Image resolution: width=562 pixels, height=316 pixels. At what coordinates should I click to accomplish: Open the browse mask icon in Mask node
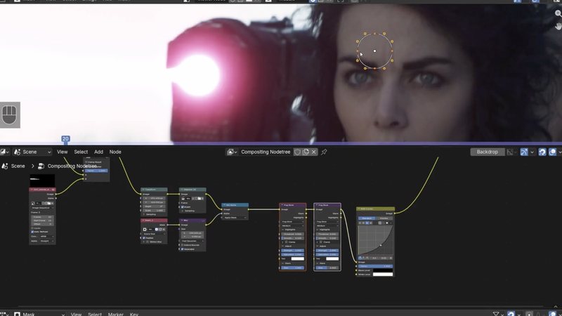pos(145,230)
